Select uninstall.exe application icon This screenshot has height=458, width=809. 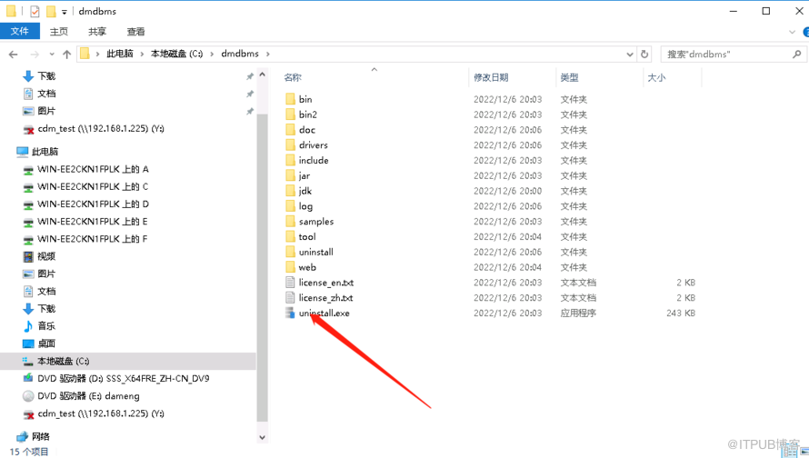pyautogui.click(x=291, y=314)
